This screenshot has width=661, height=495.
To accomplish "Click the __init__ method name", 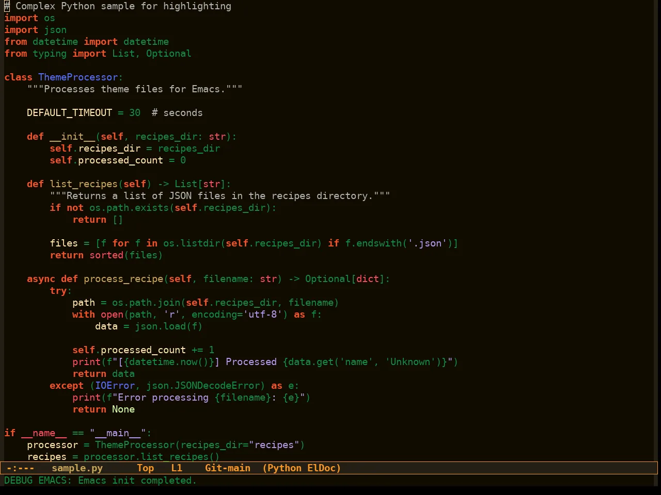I will click(x=72, y=137).
